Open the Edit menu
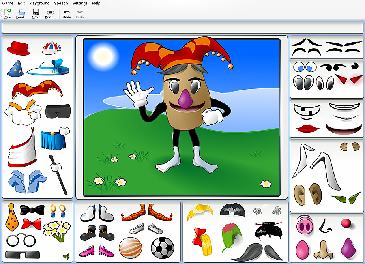365x264 pixels. (x=21, y=3)
